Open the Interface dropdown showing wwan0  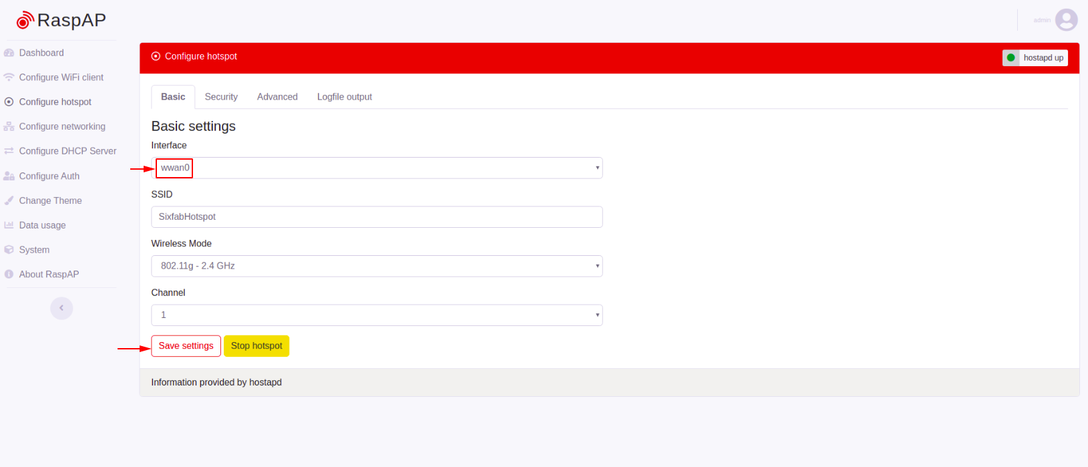point(377,168)
